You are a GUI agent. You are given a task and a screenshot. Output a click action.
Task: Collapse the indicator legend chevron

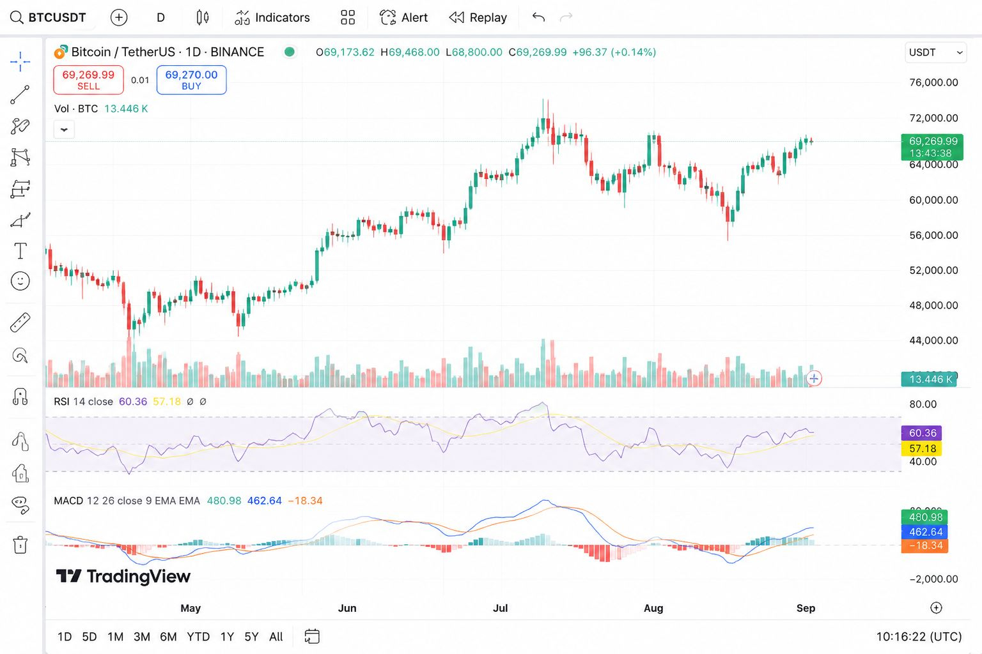coord(64,130)
